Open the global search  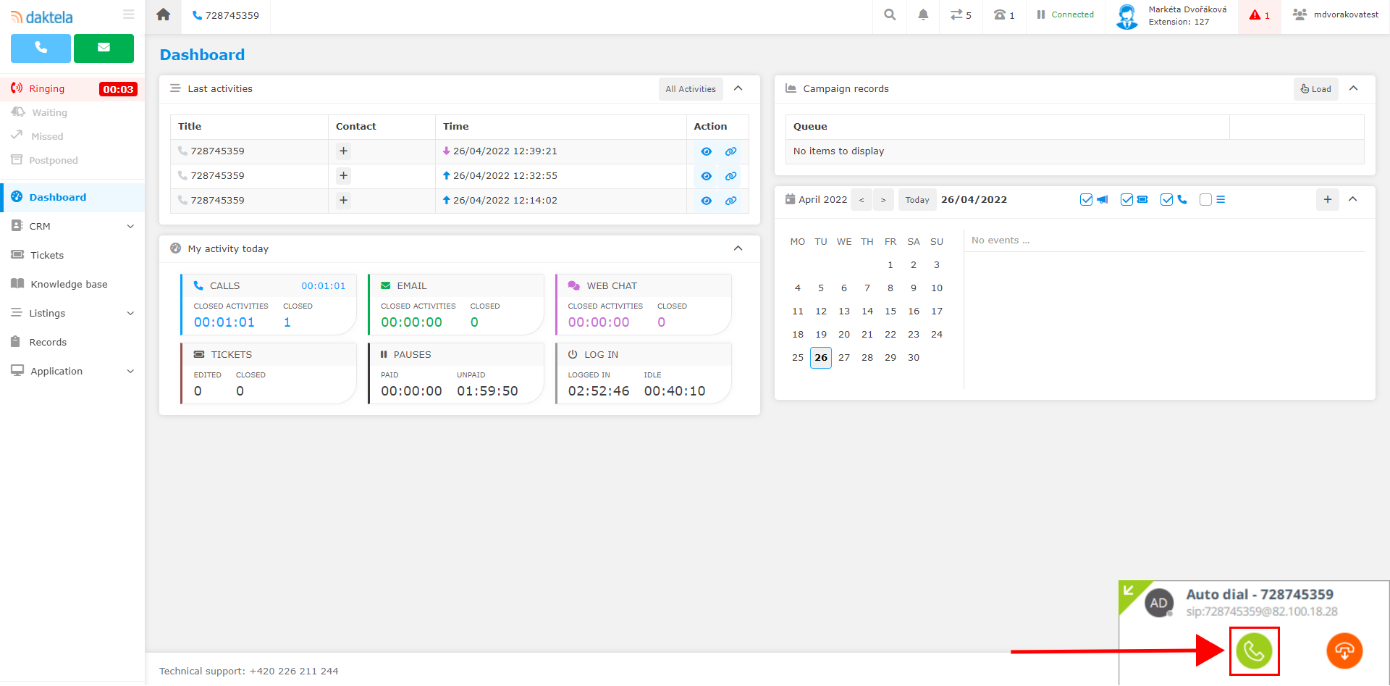pos(889,14)
